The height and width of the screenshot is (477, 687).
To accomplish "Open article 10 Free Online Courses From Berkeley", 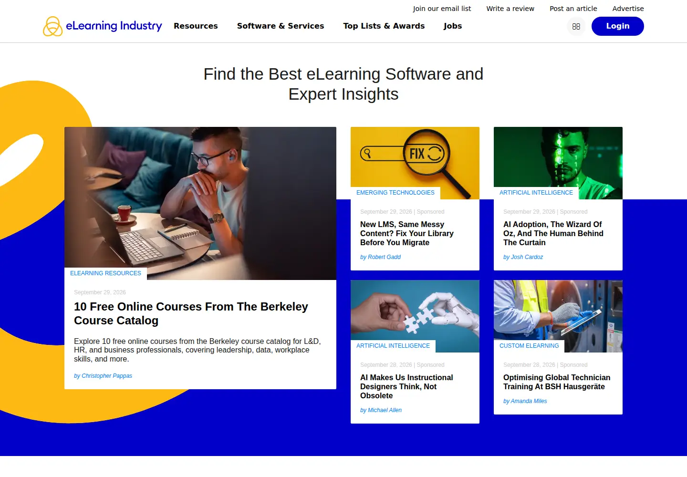I will [191, 313].
